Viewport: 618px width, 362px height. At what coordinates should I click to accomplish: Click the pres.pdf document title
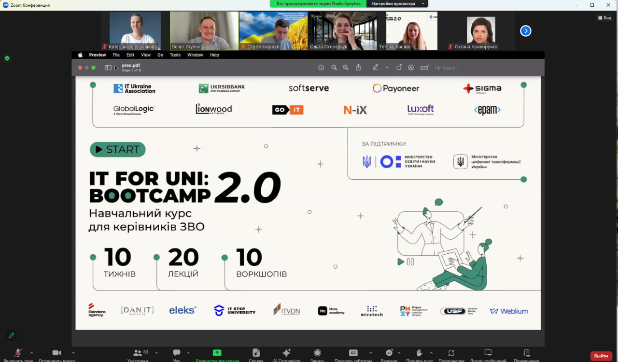131,65
